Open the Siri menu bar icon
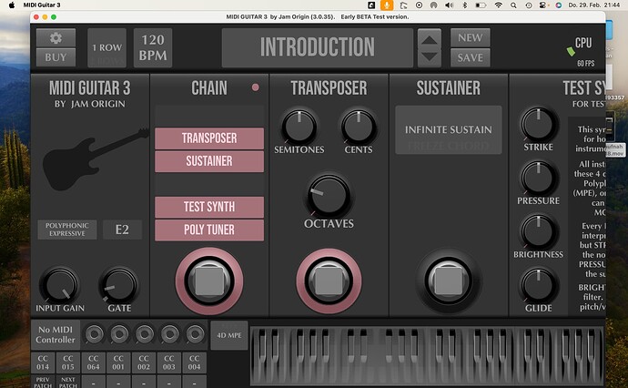The height and width of the screenshot is (388, 628). point(558,5)
